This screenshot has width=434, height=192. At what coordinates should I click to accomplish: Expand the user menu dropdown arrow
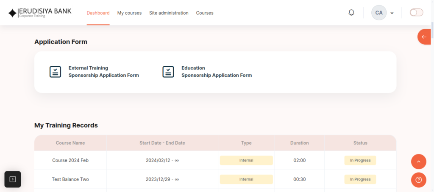point(392,13)
